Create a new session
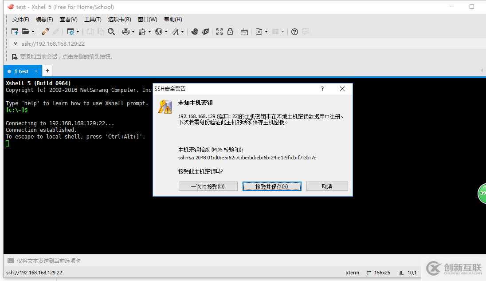Viewport: 486px width, 281px height. pos(14,32)
